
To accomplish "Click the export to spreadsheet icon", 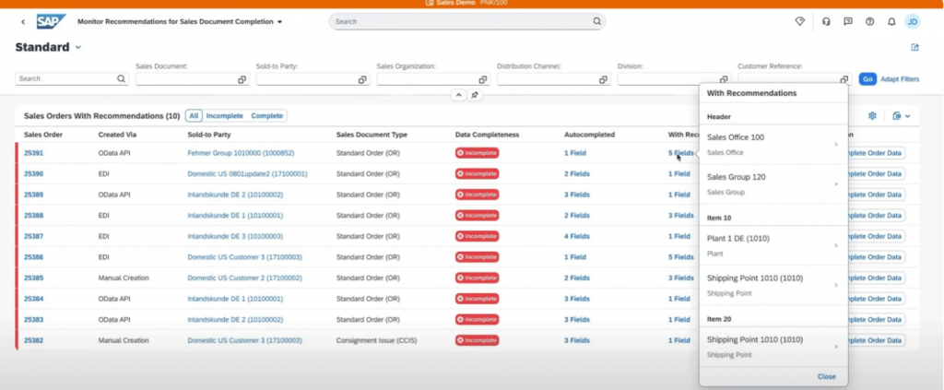I will (x=896, y=115).
